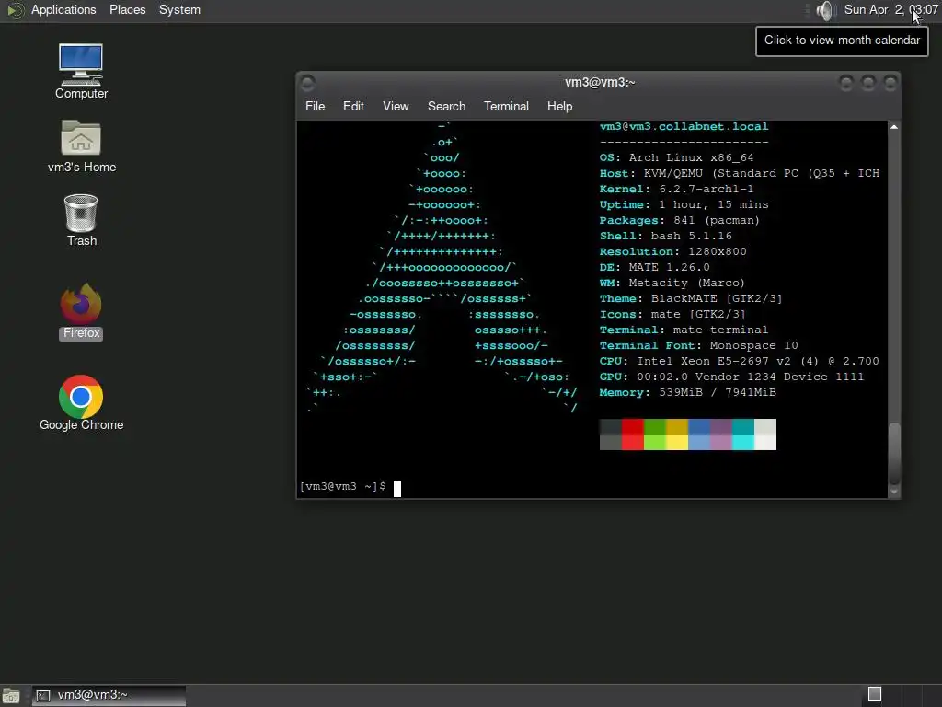This screenshot has height=707, width=942.
Task: Click the Uptime: 1 hour, 15 mins line
Action: point(684,204)
